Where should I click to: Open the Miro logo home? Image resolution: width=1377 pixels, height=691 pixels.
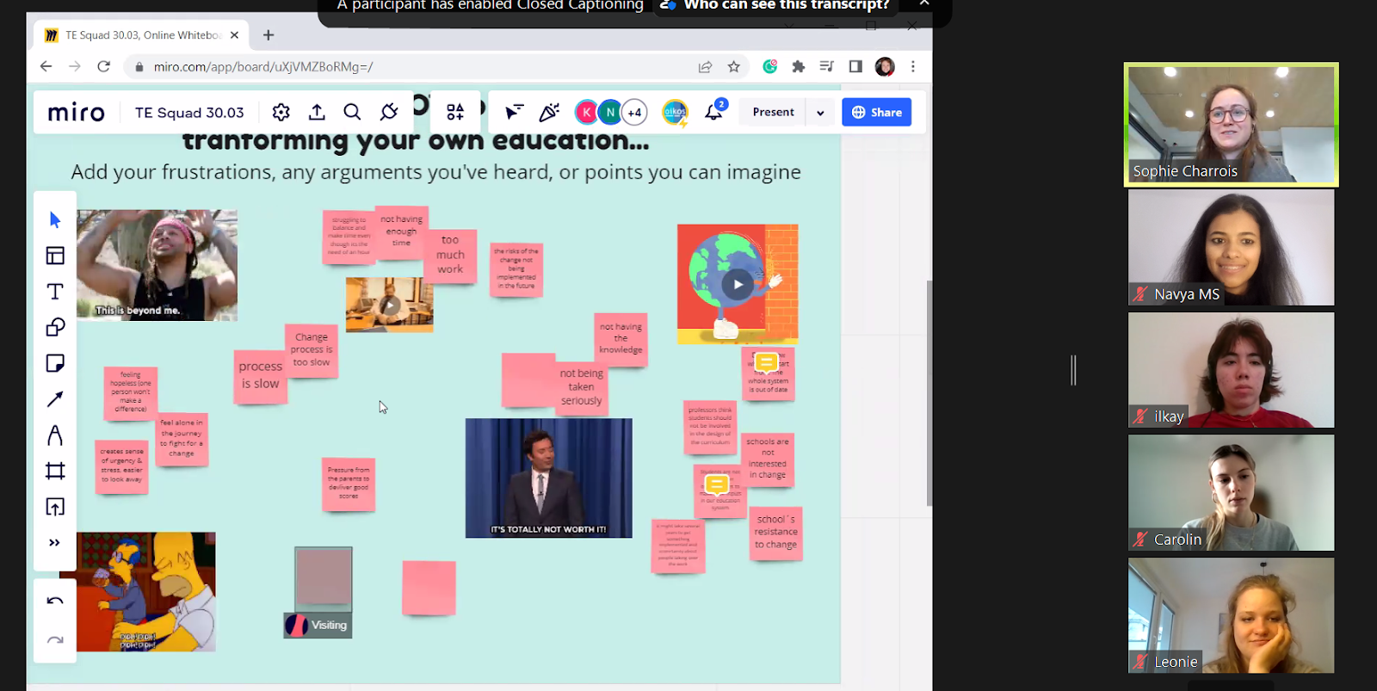[x=77, y=113]
